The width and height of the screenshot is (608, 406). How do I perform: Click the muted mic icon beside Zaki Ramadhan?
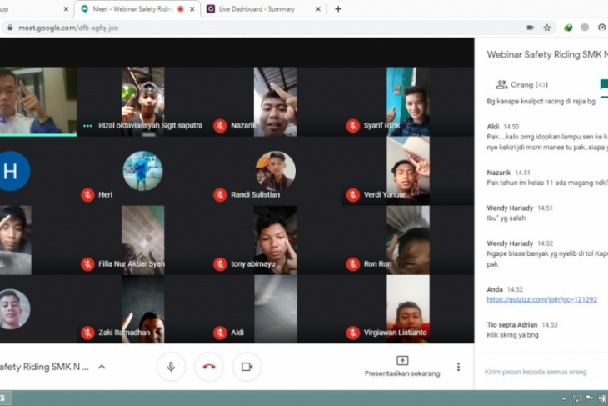(87, 333)
